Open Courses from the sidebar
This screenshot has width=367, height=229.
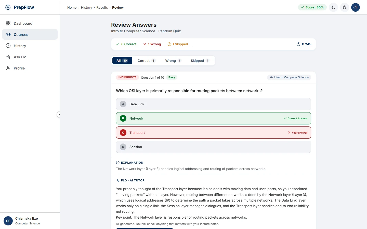[30, 35]
